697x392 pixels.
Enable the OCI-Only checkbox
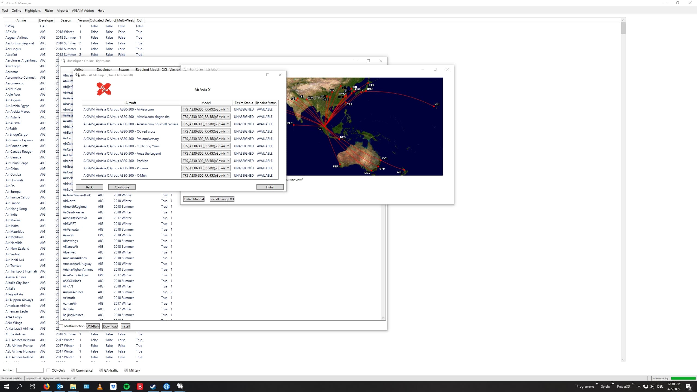[x=48, y=370]
